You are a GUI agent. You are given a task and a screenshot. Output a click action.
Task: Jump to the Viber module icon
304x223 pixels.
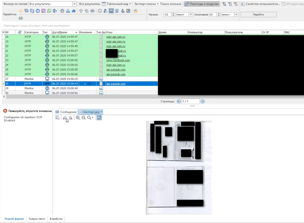click(x=43, y=11)
